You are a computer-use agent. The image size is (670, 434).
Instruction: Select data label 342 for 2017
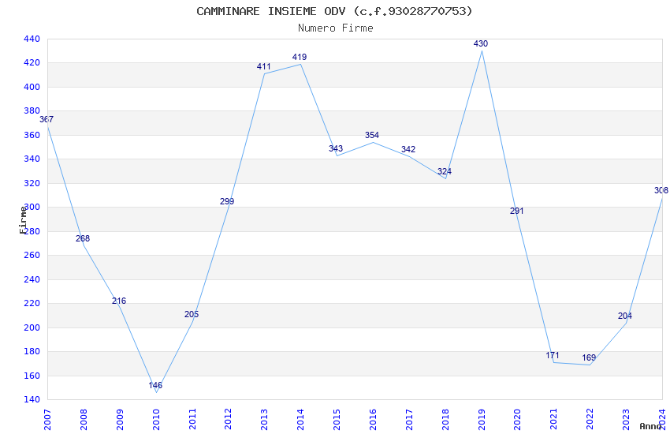pyautogui.click(x=408, y=149)
